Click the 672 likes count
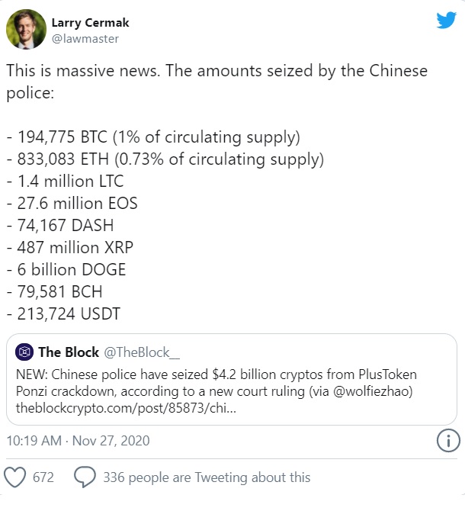The width and height of the screenshot is (465, 511). [43, 477]
